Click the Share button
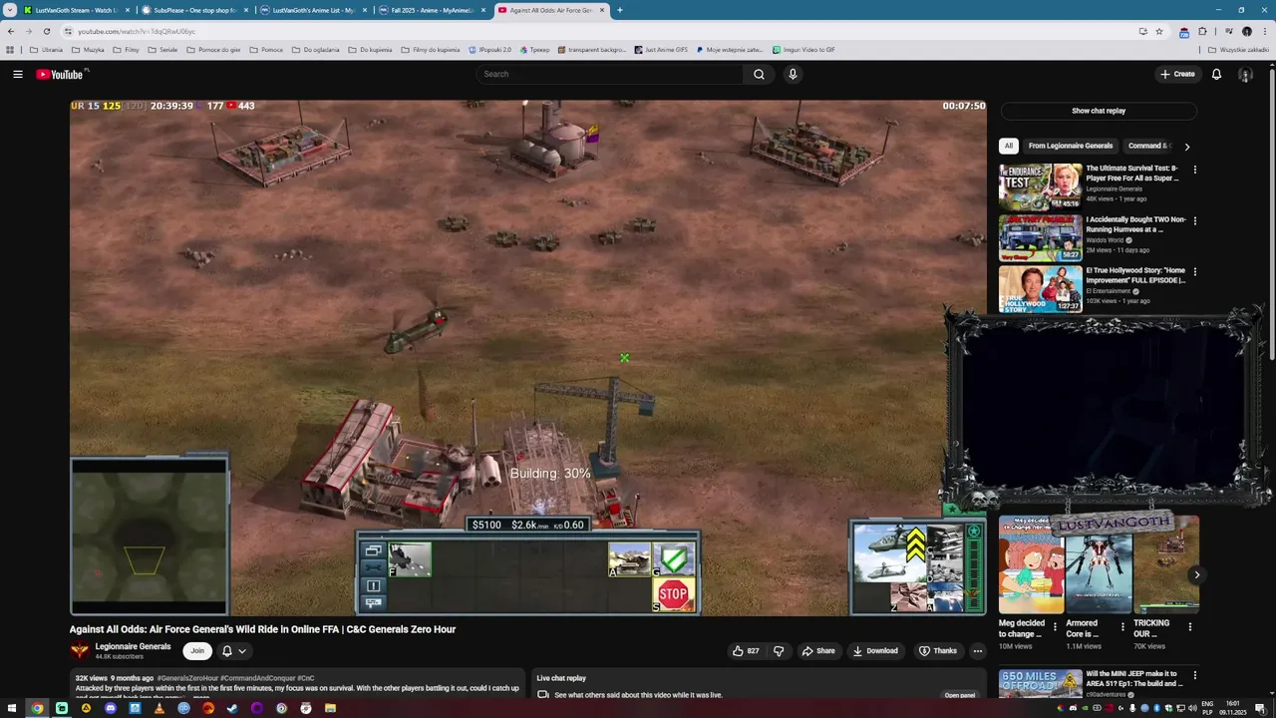Viewport: 1276px width, 718px height. (818, 651)
